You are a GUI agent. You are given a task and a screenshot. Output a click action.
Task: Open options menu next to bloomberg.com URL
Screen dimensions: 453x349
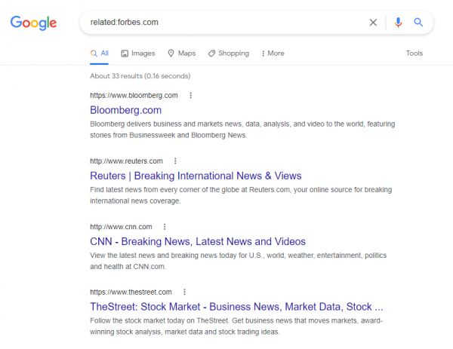[x=190, y=96]
